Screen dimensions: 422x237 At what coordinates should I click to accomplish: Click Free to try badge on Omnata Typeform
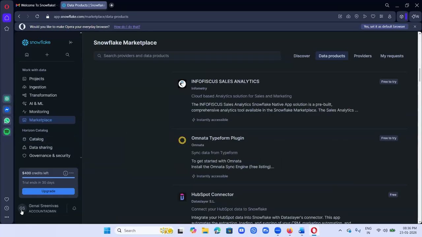click(389, 138)
